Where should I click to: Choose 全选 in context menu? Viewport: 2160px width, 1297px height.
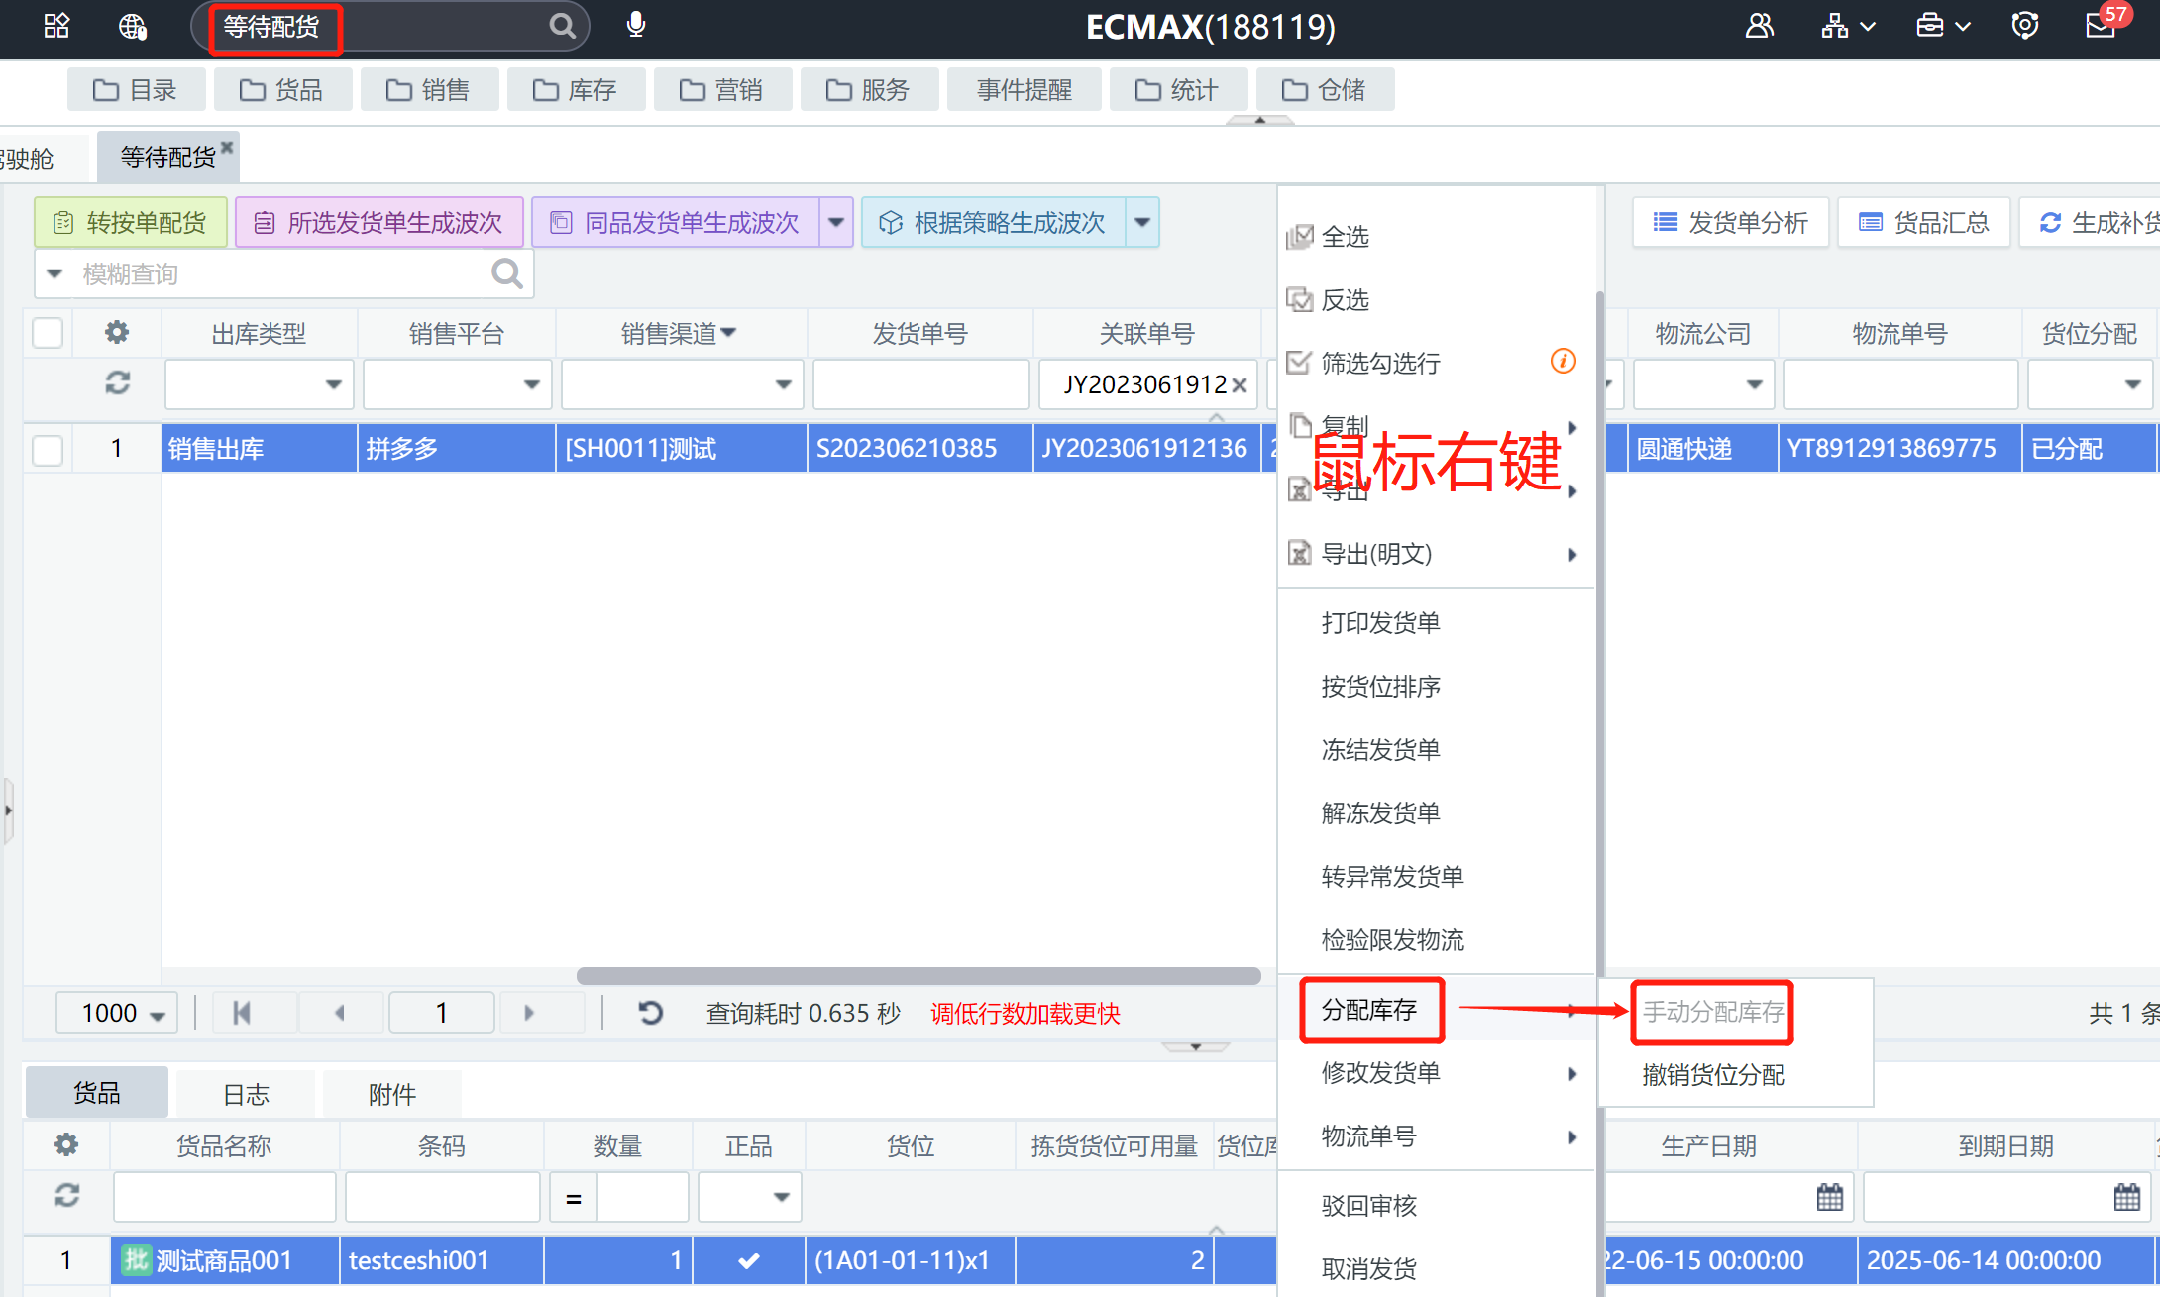pyautogui.click(x=1435, y=237)
